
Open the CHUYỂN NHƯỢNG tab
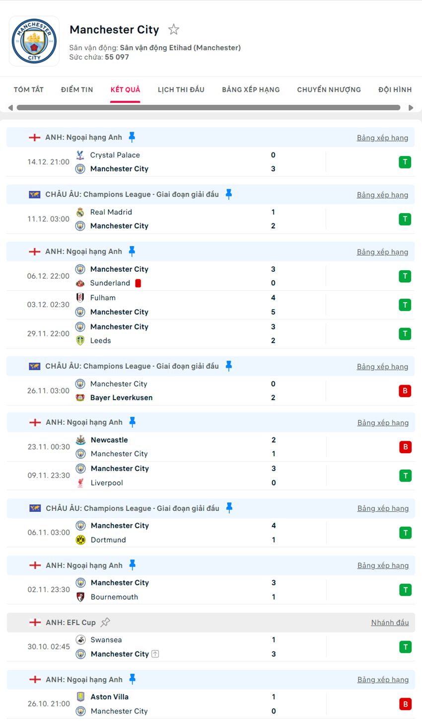[329, 90]
